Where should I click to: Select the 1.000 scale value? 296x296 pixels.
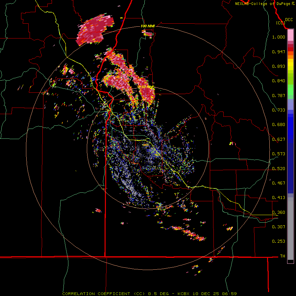pos(279,37)
